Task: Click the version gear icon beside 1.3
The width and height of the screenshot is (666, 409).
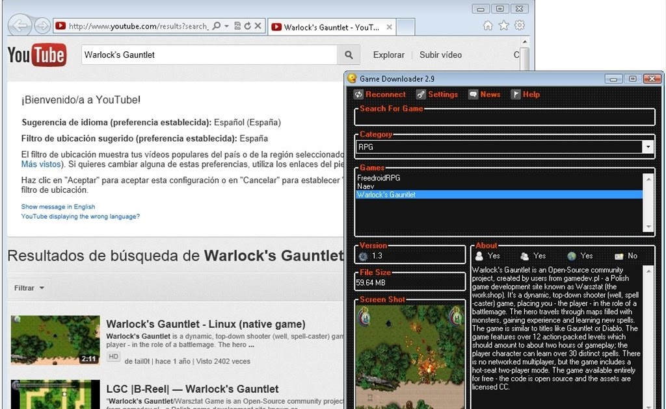Action: pos(363,256)
